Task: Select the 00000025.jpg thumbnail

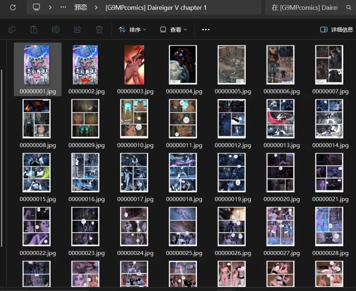Action: pos(183,226)
